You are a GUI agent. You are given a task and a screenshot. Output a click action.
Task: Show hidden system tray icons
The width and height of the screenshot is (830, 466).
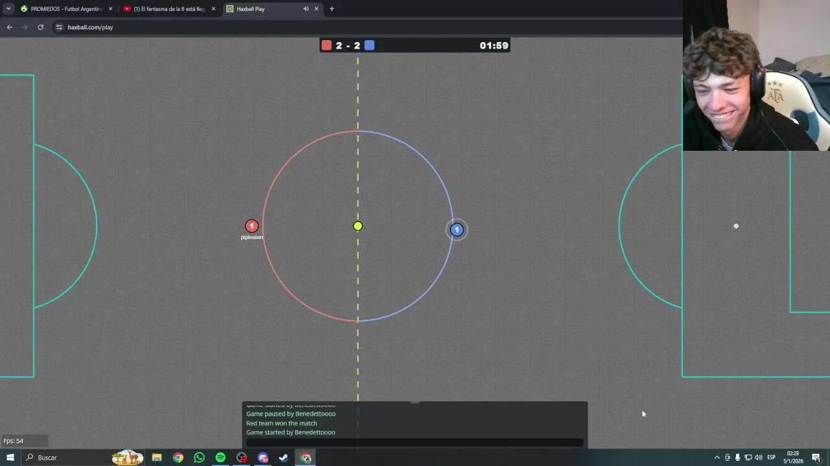[x=717, y=458]
